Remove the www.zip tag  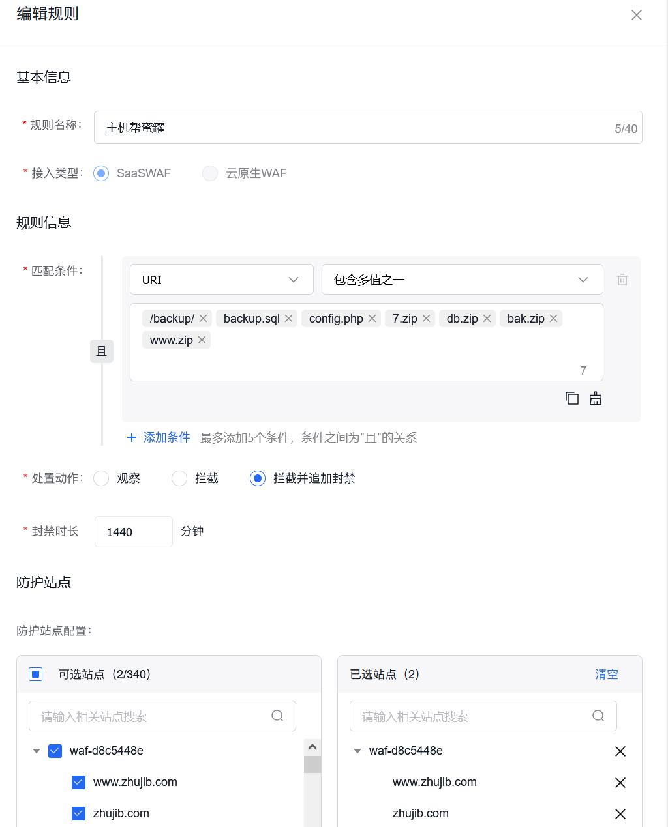pos(202,340)
